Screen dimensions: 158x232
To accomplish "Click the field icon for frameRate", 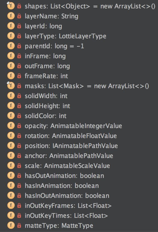I will point(11,76).
